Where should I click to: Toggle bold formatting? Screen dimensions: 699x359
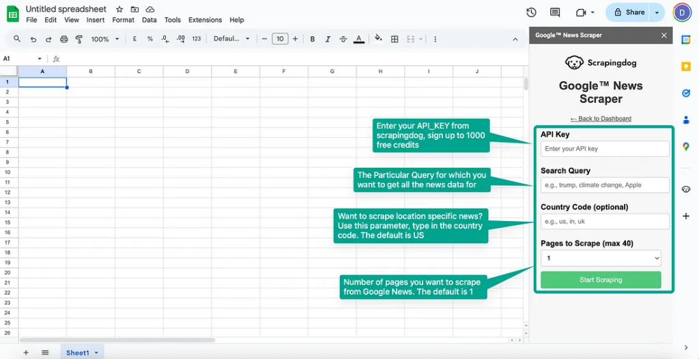313,40
